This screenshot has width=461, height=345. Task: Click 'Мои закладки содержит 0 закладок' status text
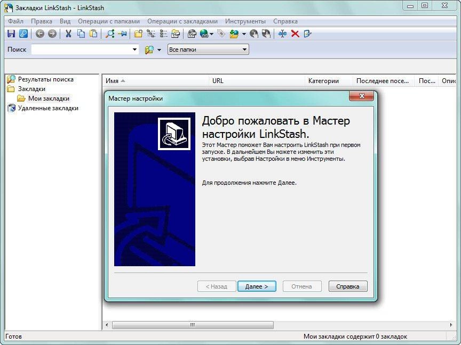coord(355,336)
